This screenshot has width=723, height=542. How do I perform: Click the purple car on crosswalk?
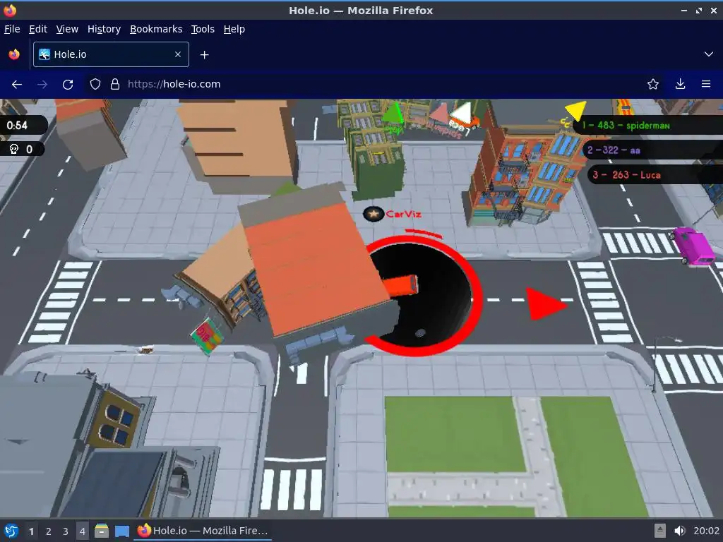(693, 247)
